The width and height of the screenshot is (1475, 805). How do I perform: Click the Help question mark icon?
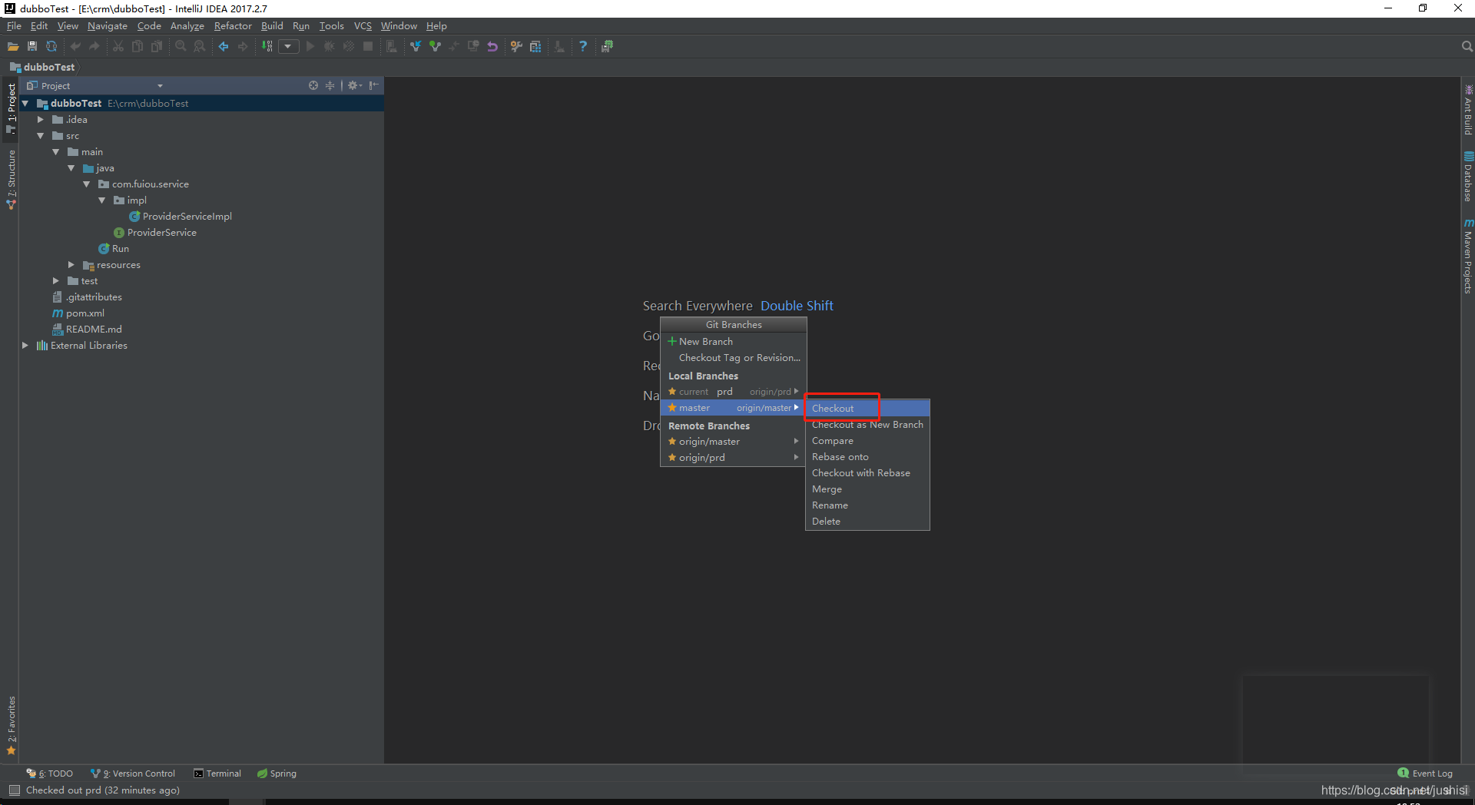point(583,47)
